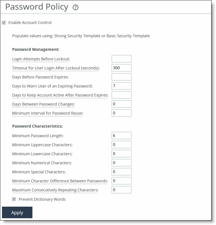Click Minimum Character Difference Between Passwords field
This screenshot has width=216, height=225.
point(121,181)
